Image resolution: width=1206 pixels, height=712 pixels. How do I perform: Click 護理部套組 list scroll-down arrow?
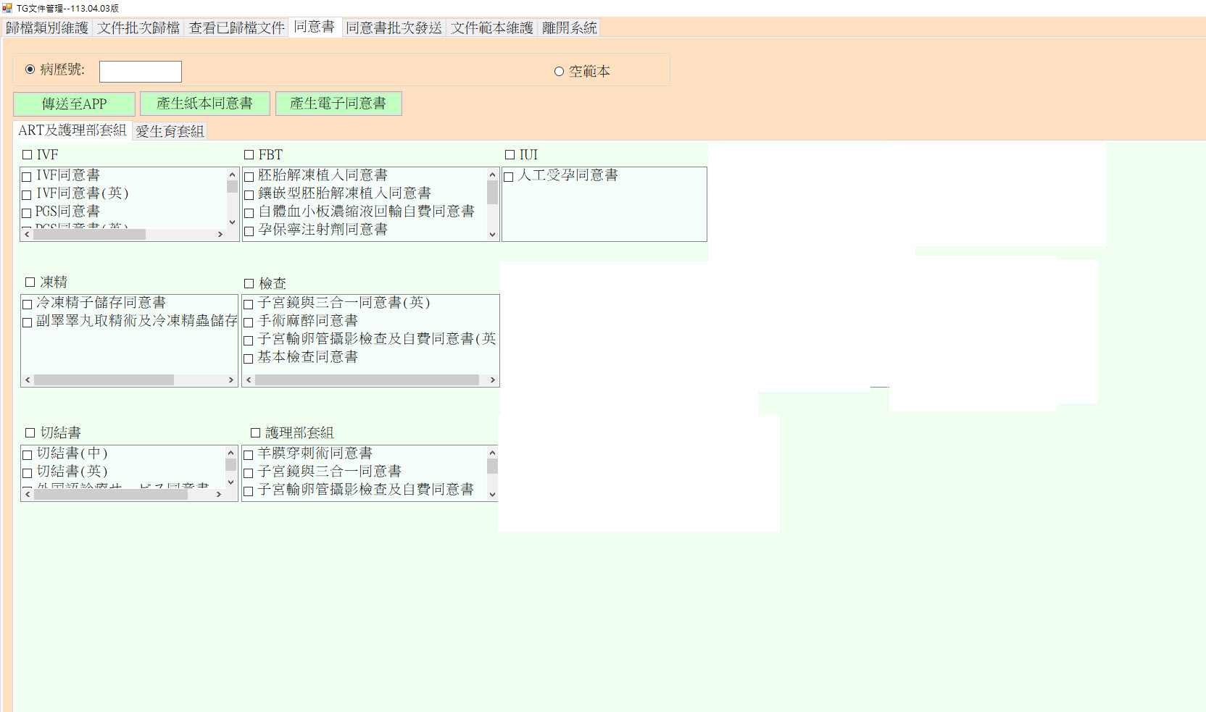[x=492, y=495]
